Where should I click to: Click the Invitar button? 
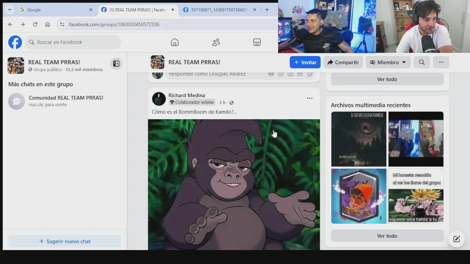click(305, 62)
